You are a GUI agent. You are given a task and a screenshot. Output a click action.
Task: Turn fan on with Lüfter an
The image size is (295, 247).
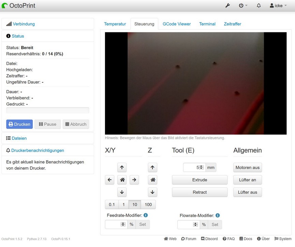(247, 180)
